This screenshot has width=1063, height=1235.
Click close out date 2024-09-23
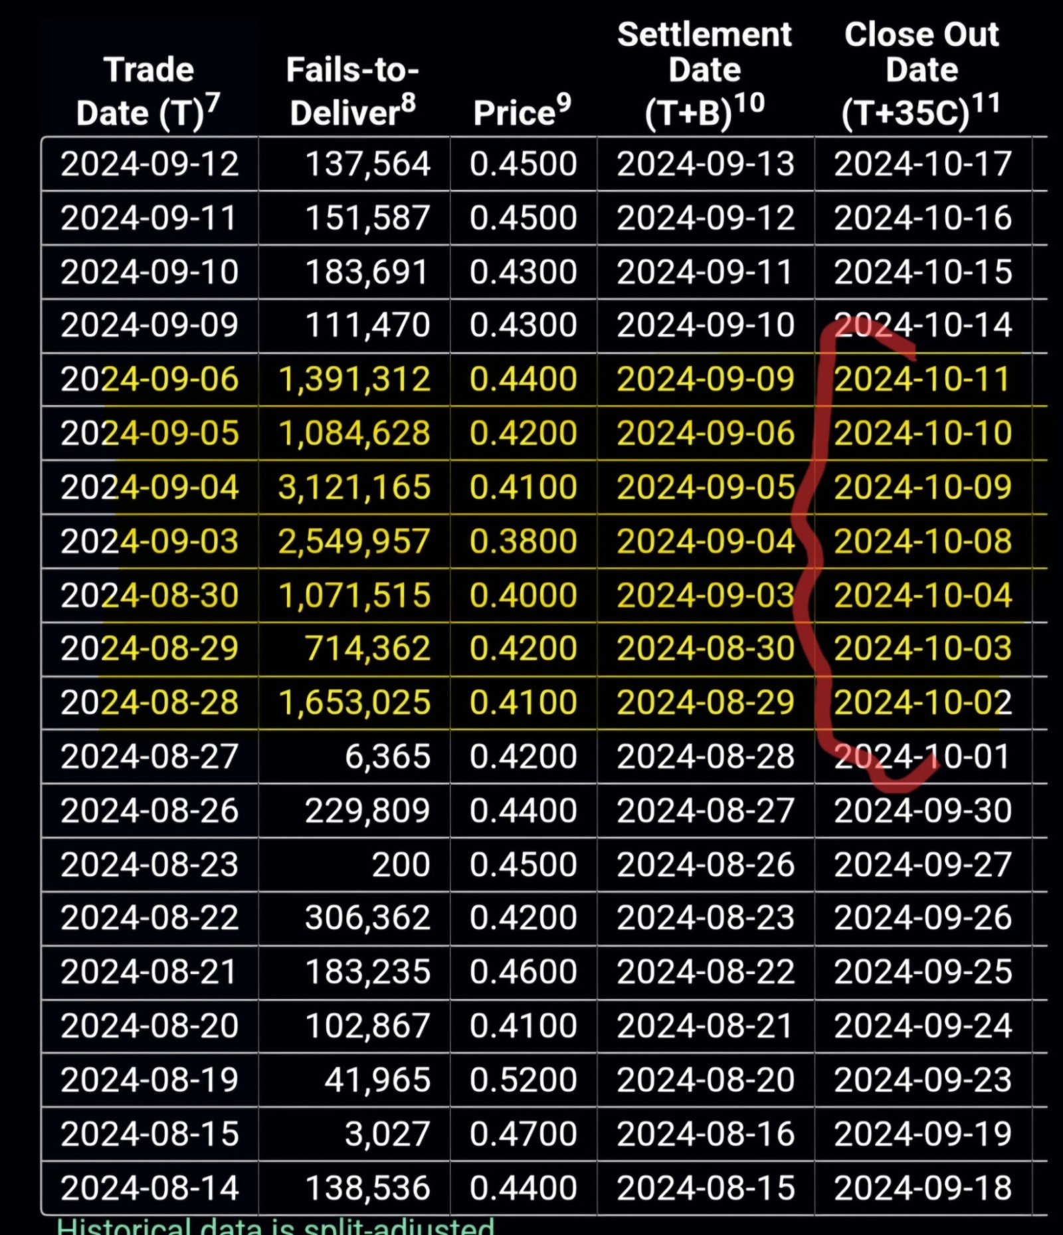pyautogui.click(x=923, y=1080)
